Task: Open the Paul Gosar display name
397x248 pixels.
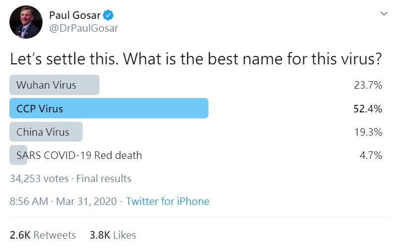Action: coord(75,15)
